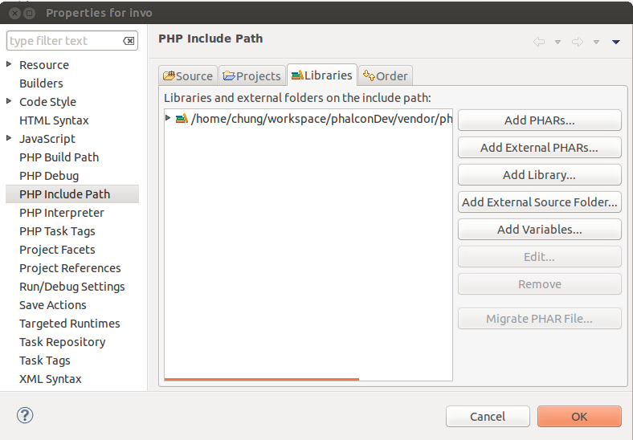Open the forward history dropdown arrow
Viewport: 633px width, 440px height.
coord(596,42)
